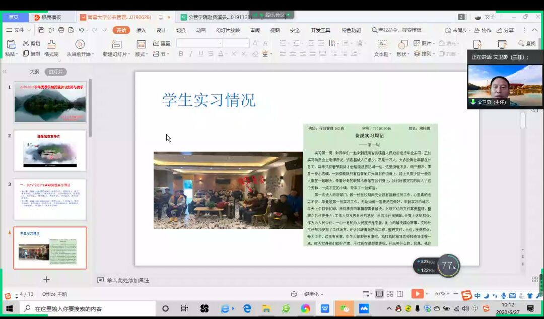This screenshot has height=319, width=544.
Task: Switch panel to 幻灯片 slides mode
Action: click(55, 72)
